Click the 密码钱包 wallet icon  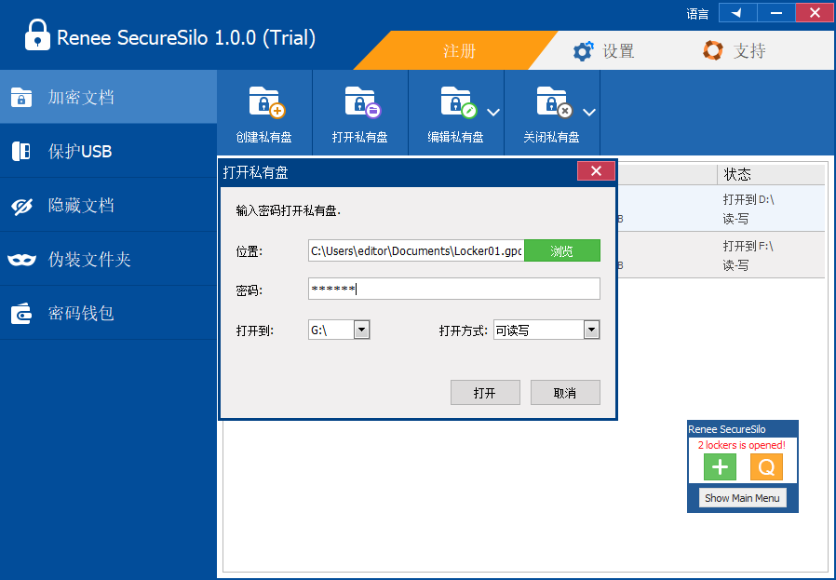coord(21,314)
